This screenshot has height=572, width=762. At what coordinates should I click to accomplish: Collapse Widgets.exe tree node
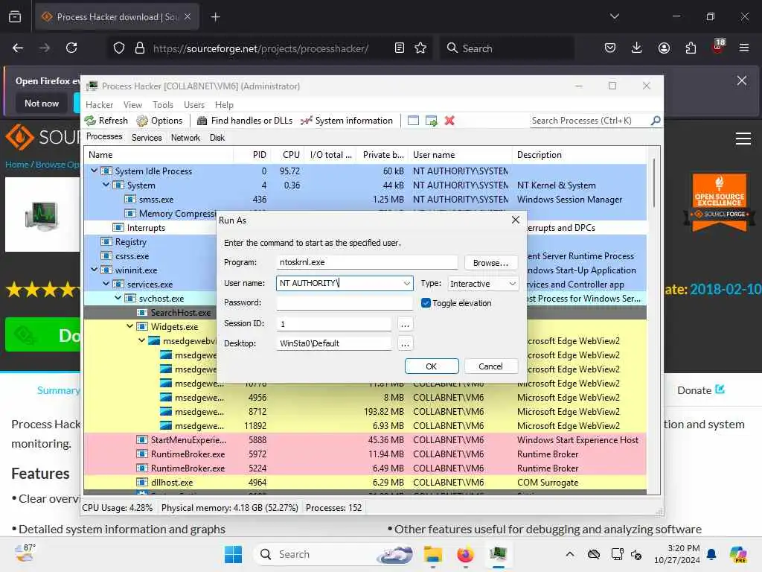pyautogui.click(x=129, y=326)
